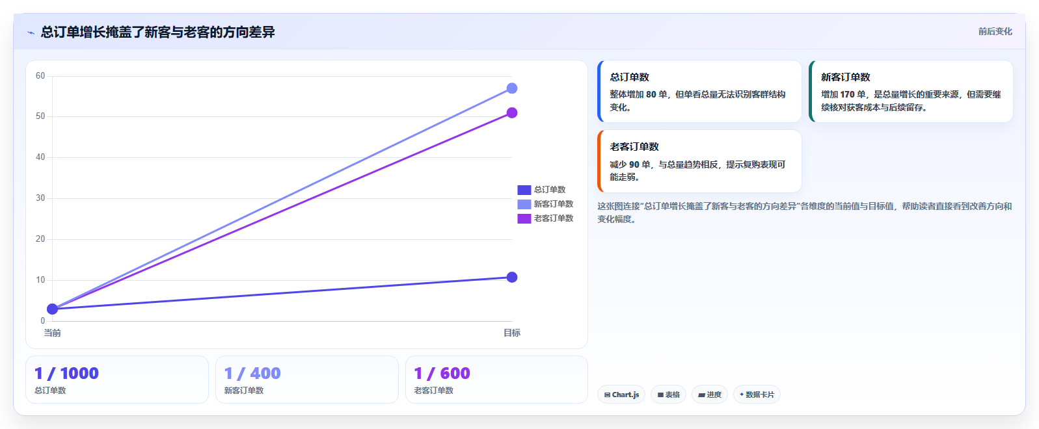Select the 1 / 1000 总订单数 stat card
Viewport: 1039px width, 429px height.
pos(117,380)
